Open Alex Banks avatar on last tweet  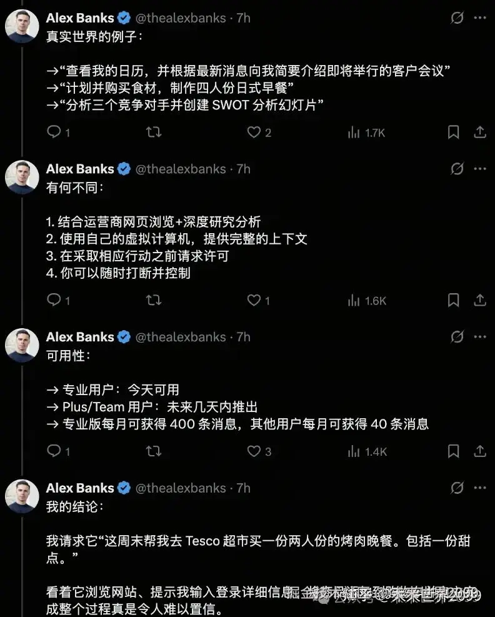22,496
